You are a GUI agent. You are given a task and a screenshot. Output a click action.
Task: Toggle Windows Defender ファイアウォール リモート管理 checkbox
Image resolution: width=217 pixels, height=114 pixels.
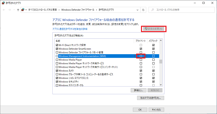57,52
